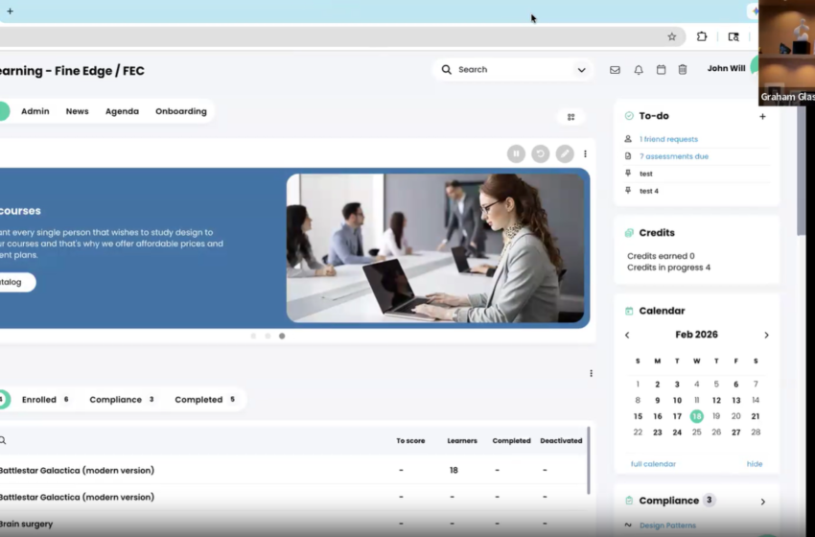The height and width of the screenshot is (537, 815).
Task: Open the trash bin icon in header
Action: (x=683, y=70)
